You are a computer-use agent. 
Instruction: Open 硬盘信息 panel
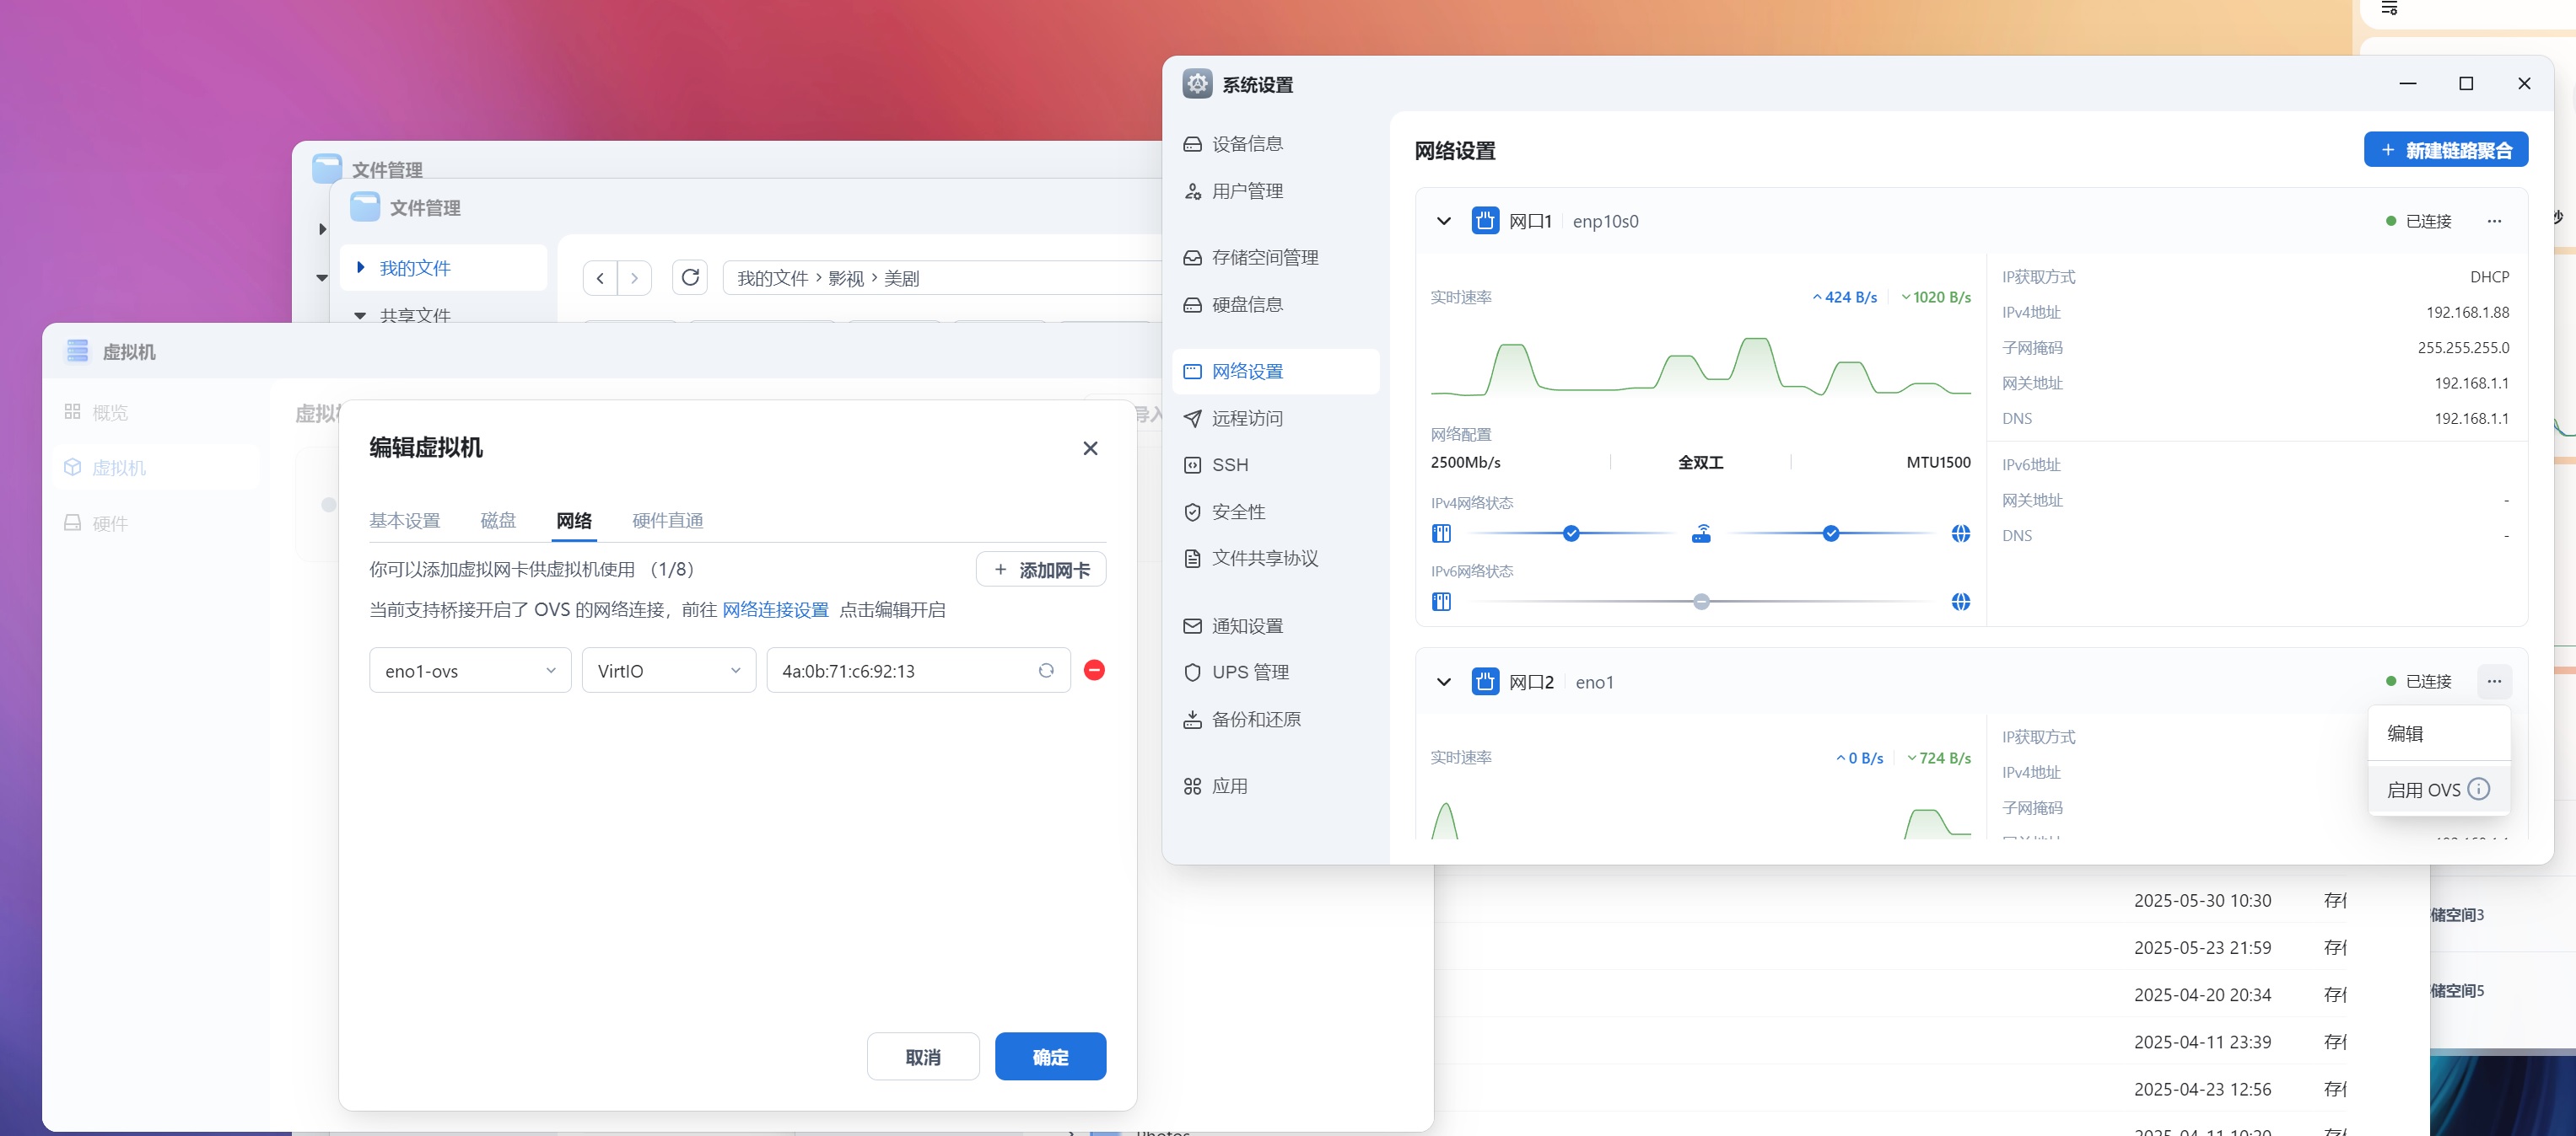coord(1247,305)
